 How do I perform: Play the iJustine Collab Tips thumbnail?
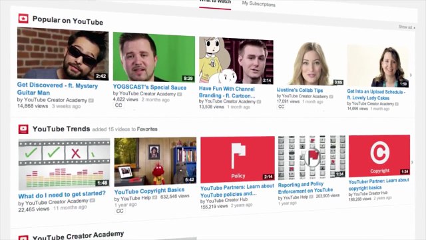point(310,63)
